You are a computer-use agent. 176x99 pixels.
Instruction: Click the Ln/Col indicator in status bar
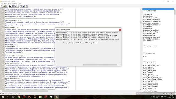pos(167,94)
